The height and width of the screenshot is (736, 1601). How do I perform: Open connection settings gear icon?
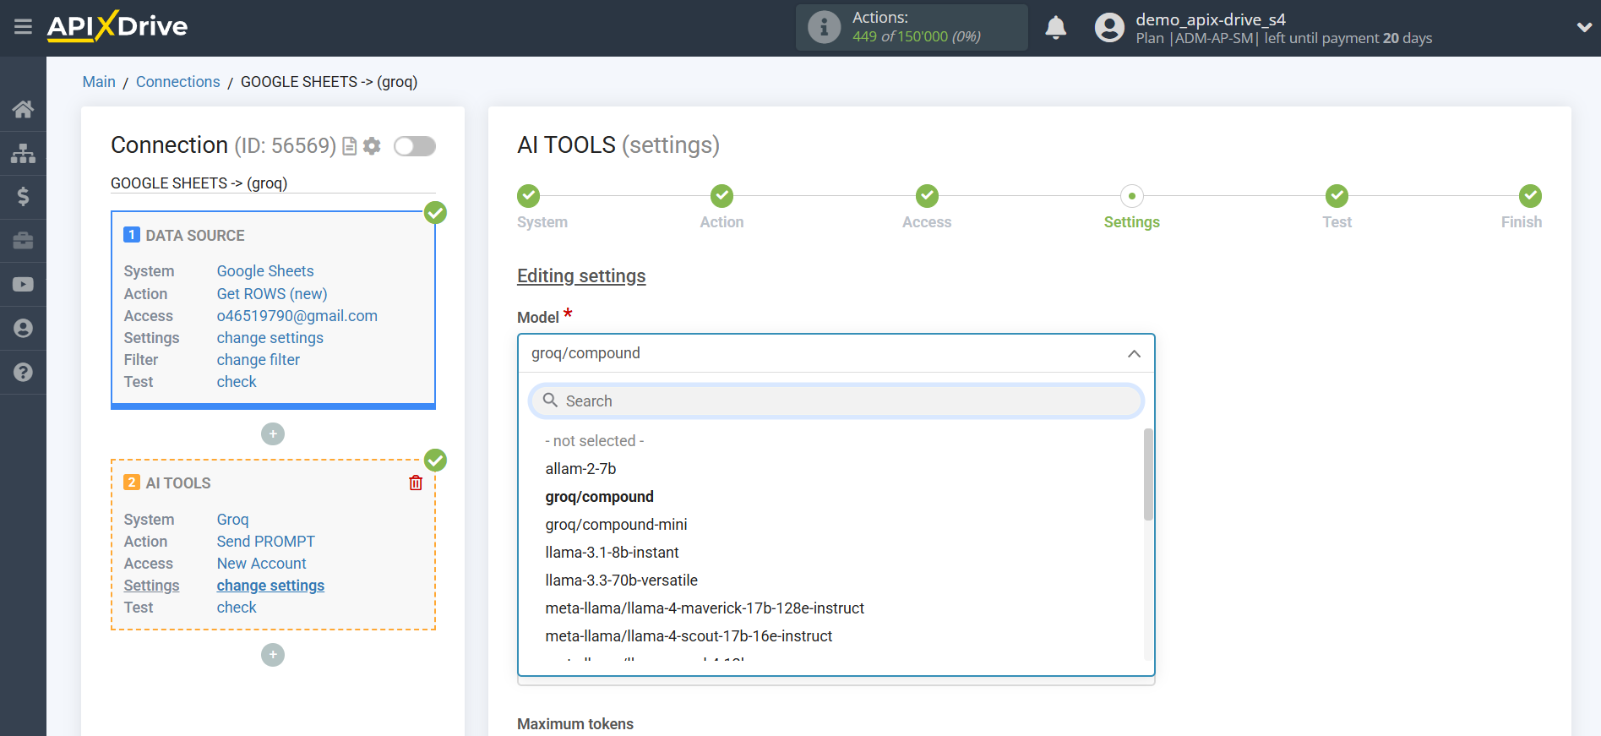click(372, 146)
